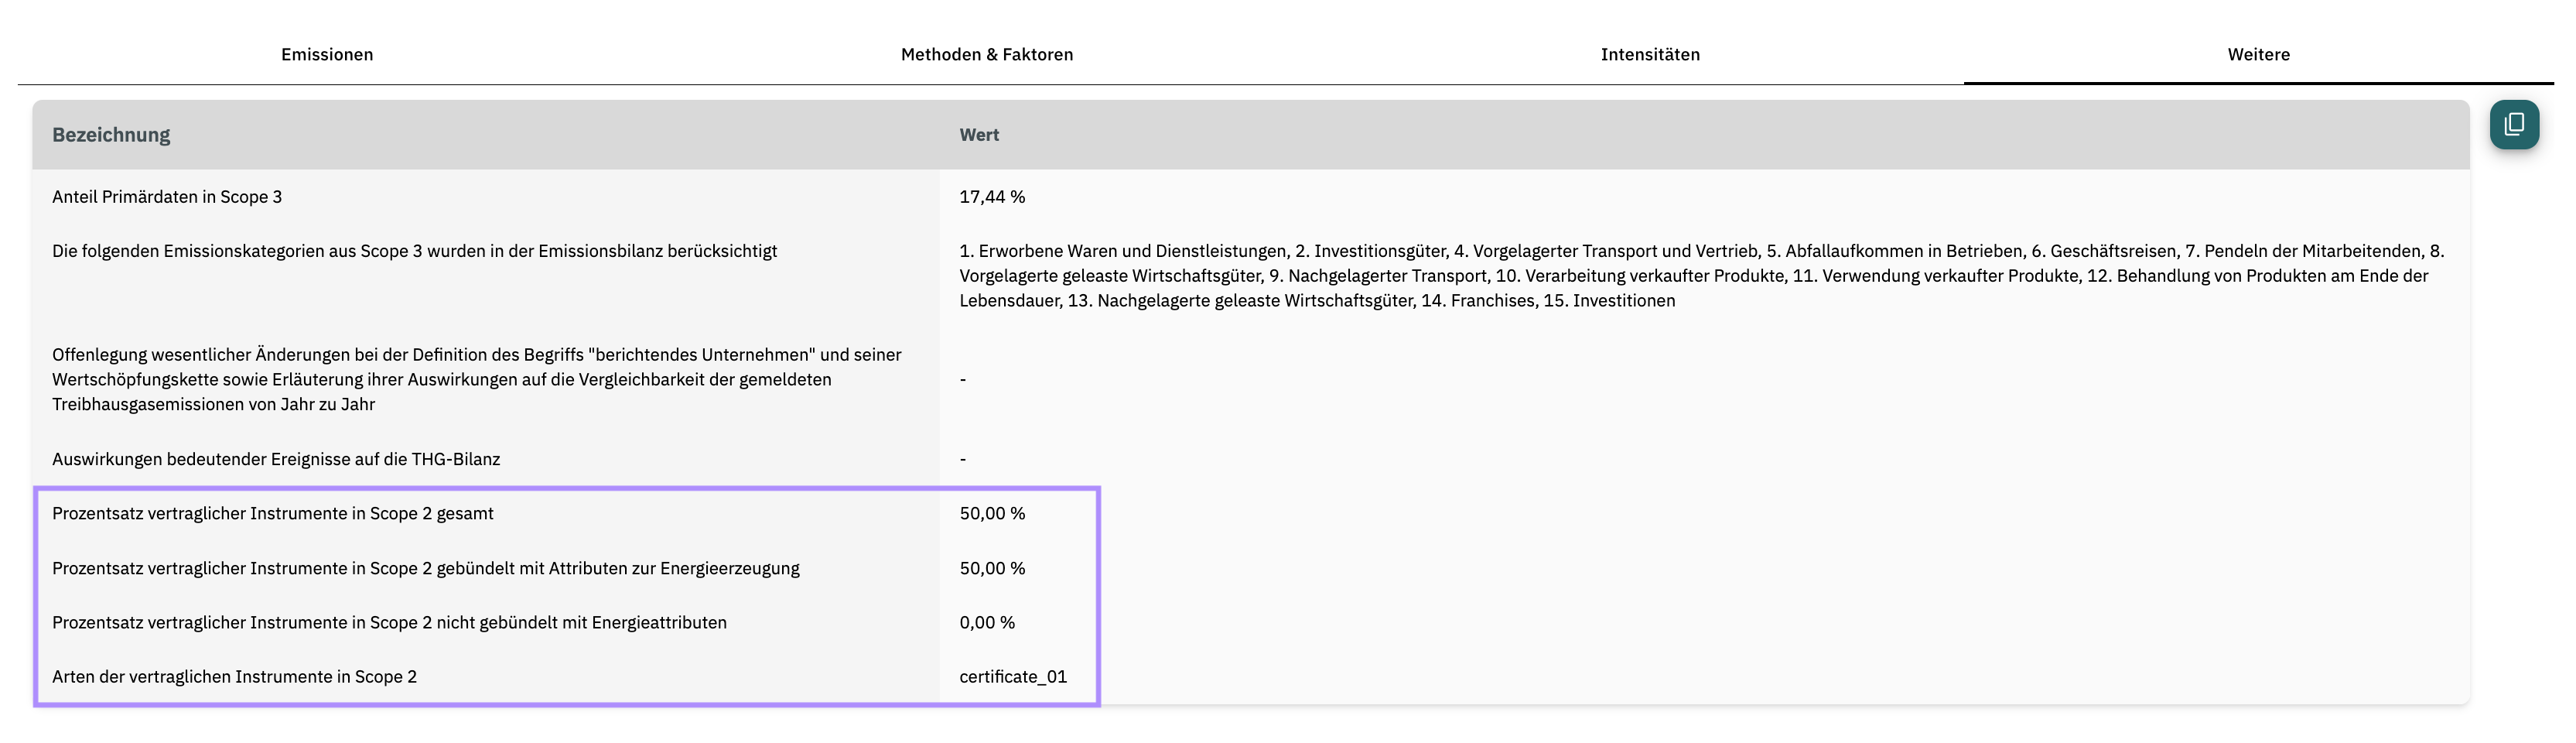Select Prozentsatz vertraglicher Instrumente in Scope 2 gesamt
Screen dimensions: 2576x743
point(273,514)
